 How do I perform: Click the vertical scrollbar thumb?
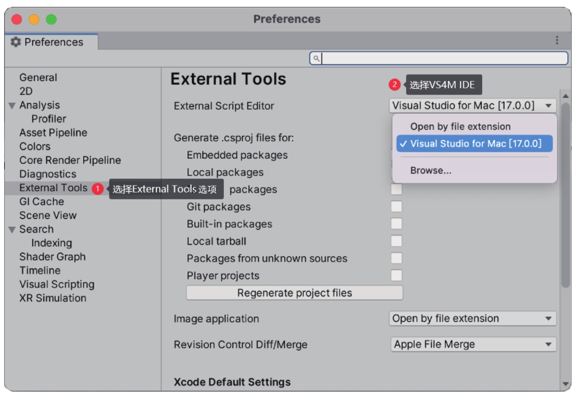565,195
